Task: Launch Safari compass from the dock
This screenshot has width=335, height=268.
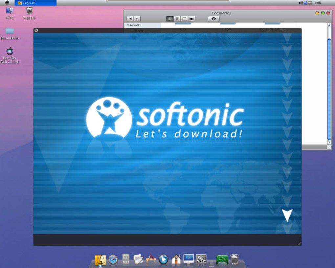Action: point(113,260)
